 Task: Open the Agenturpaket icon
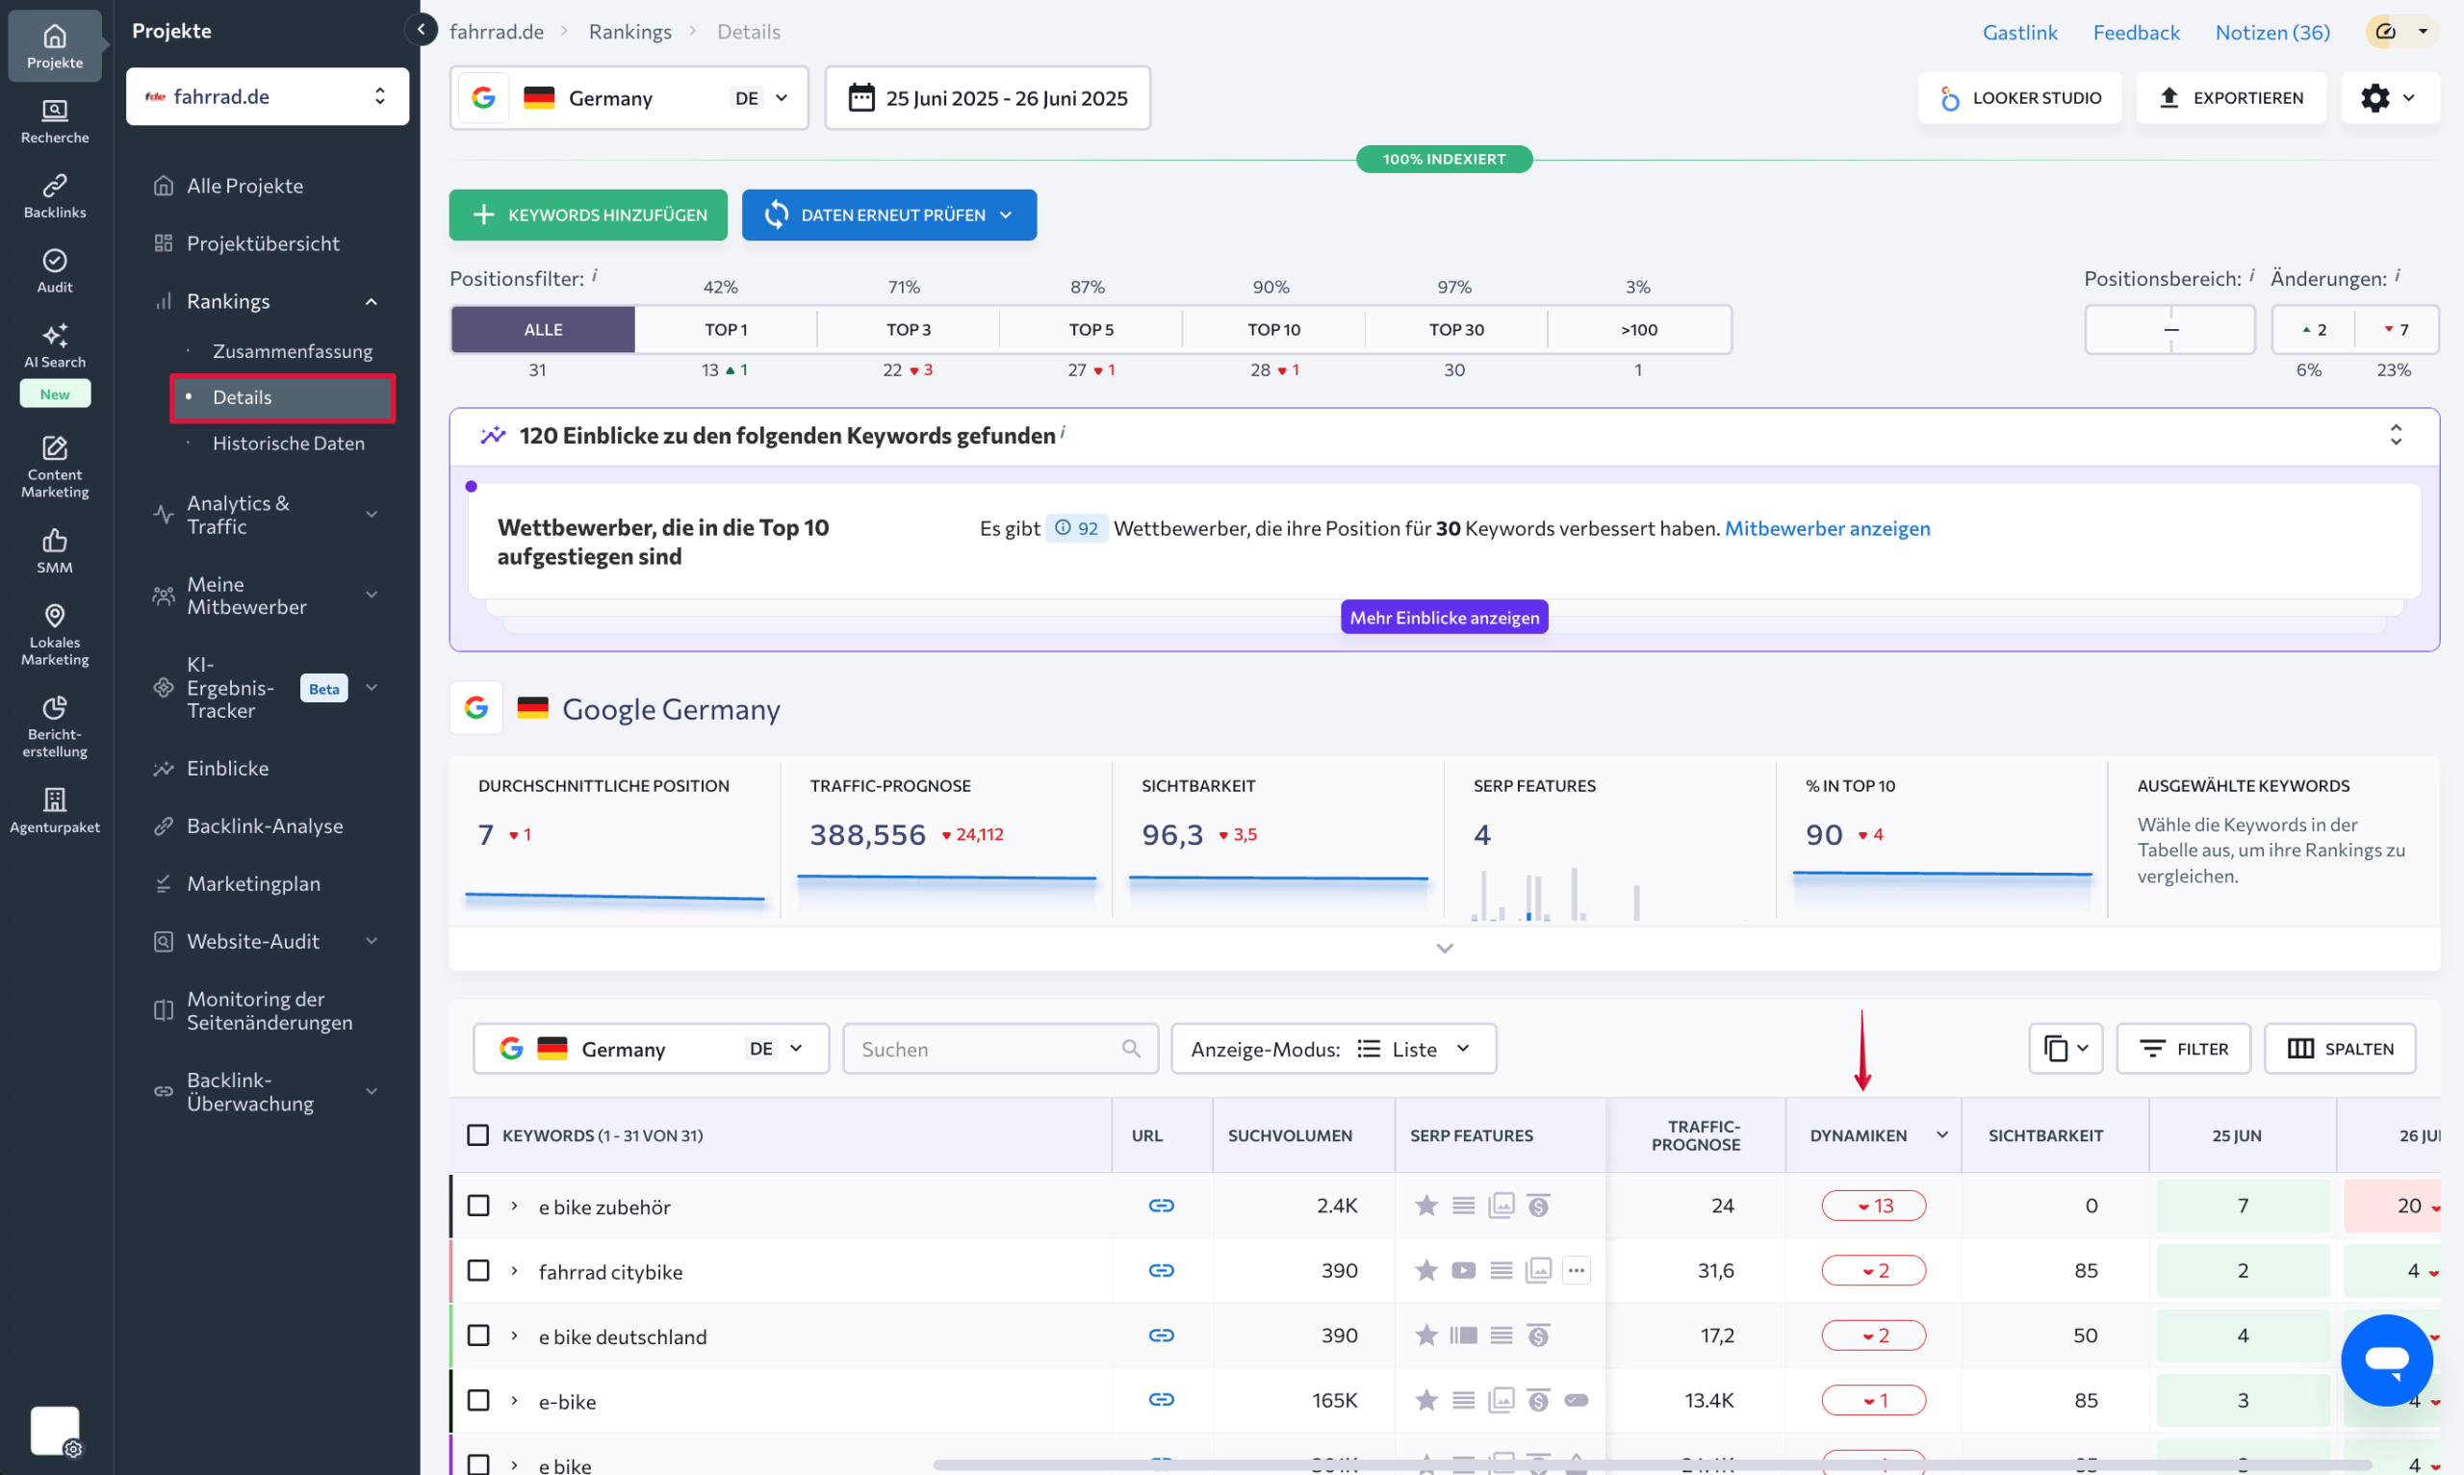(55, 810)
